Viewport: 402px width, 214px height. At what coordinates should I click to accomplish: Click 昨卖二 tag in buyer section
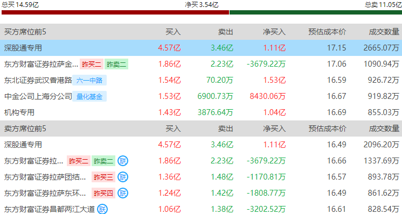click(x=116, y=64)
